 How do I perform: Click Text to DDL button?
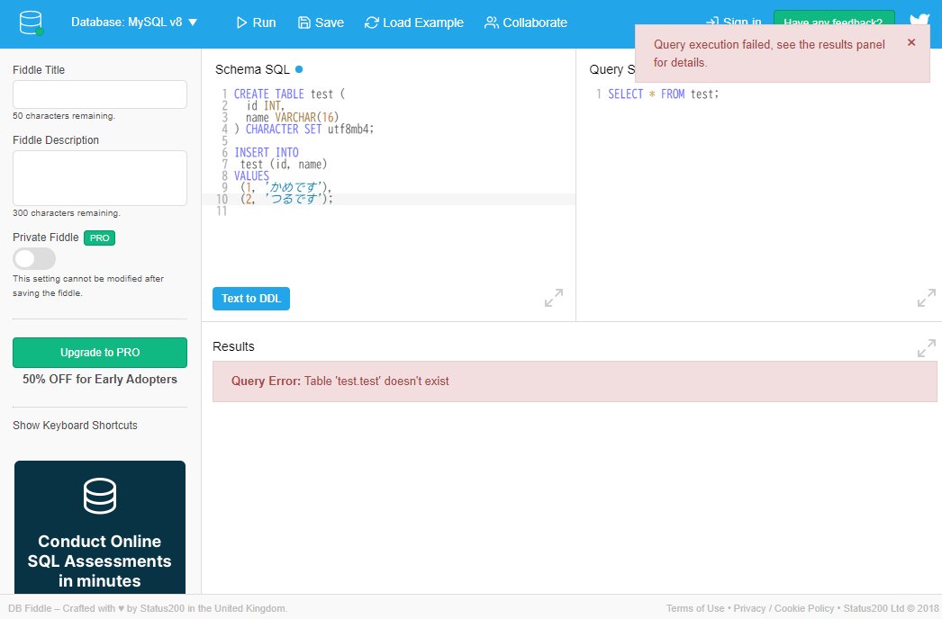pyautogui.click(x=251, y=299)
